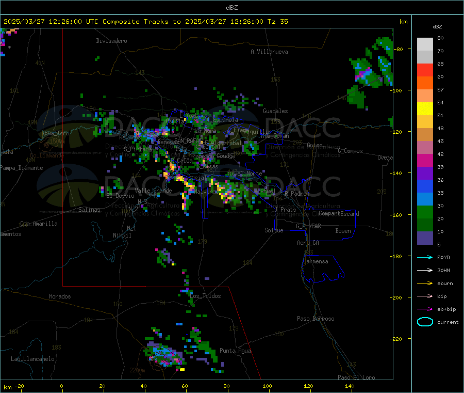Click the 'eb+bip' legend label
This screenshot has width=464, height=393.
coord(446,309)
